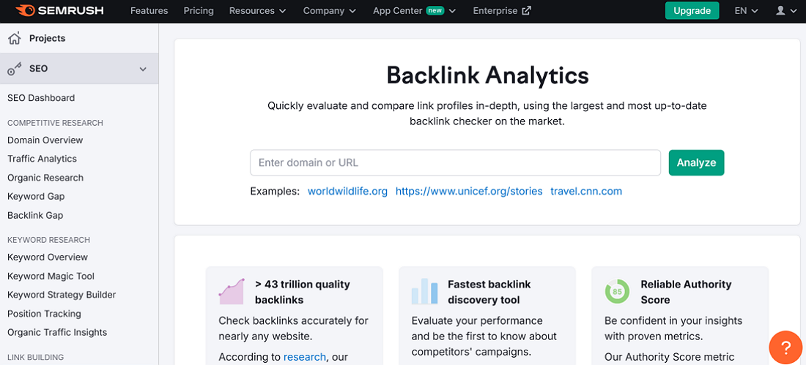Open the Keyword Gap tool
This screenshot has height=365, width=806.
click(x=36, y=197)
